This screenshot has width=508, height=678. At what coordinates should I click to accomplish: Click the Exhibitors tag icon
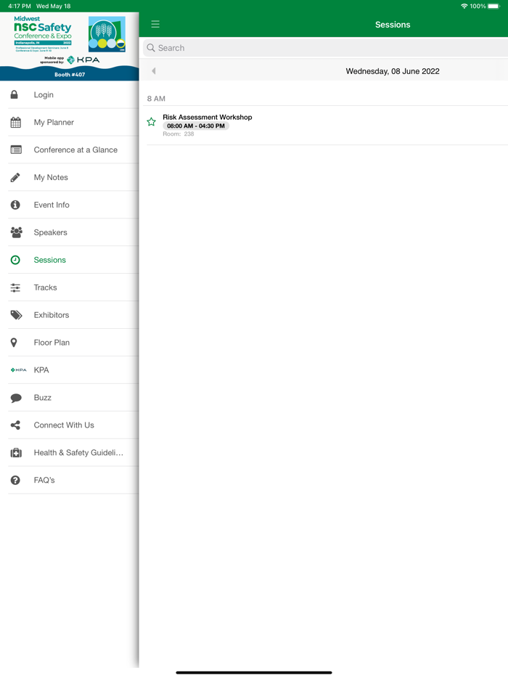click(16, 315)
